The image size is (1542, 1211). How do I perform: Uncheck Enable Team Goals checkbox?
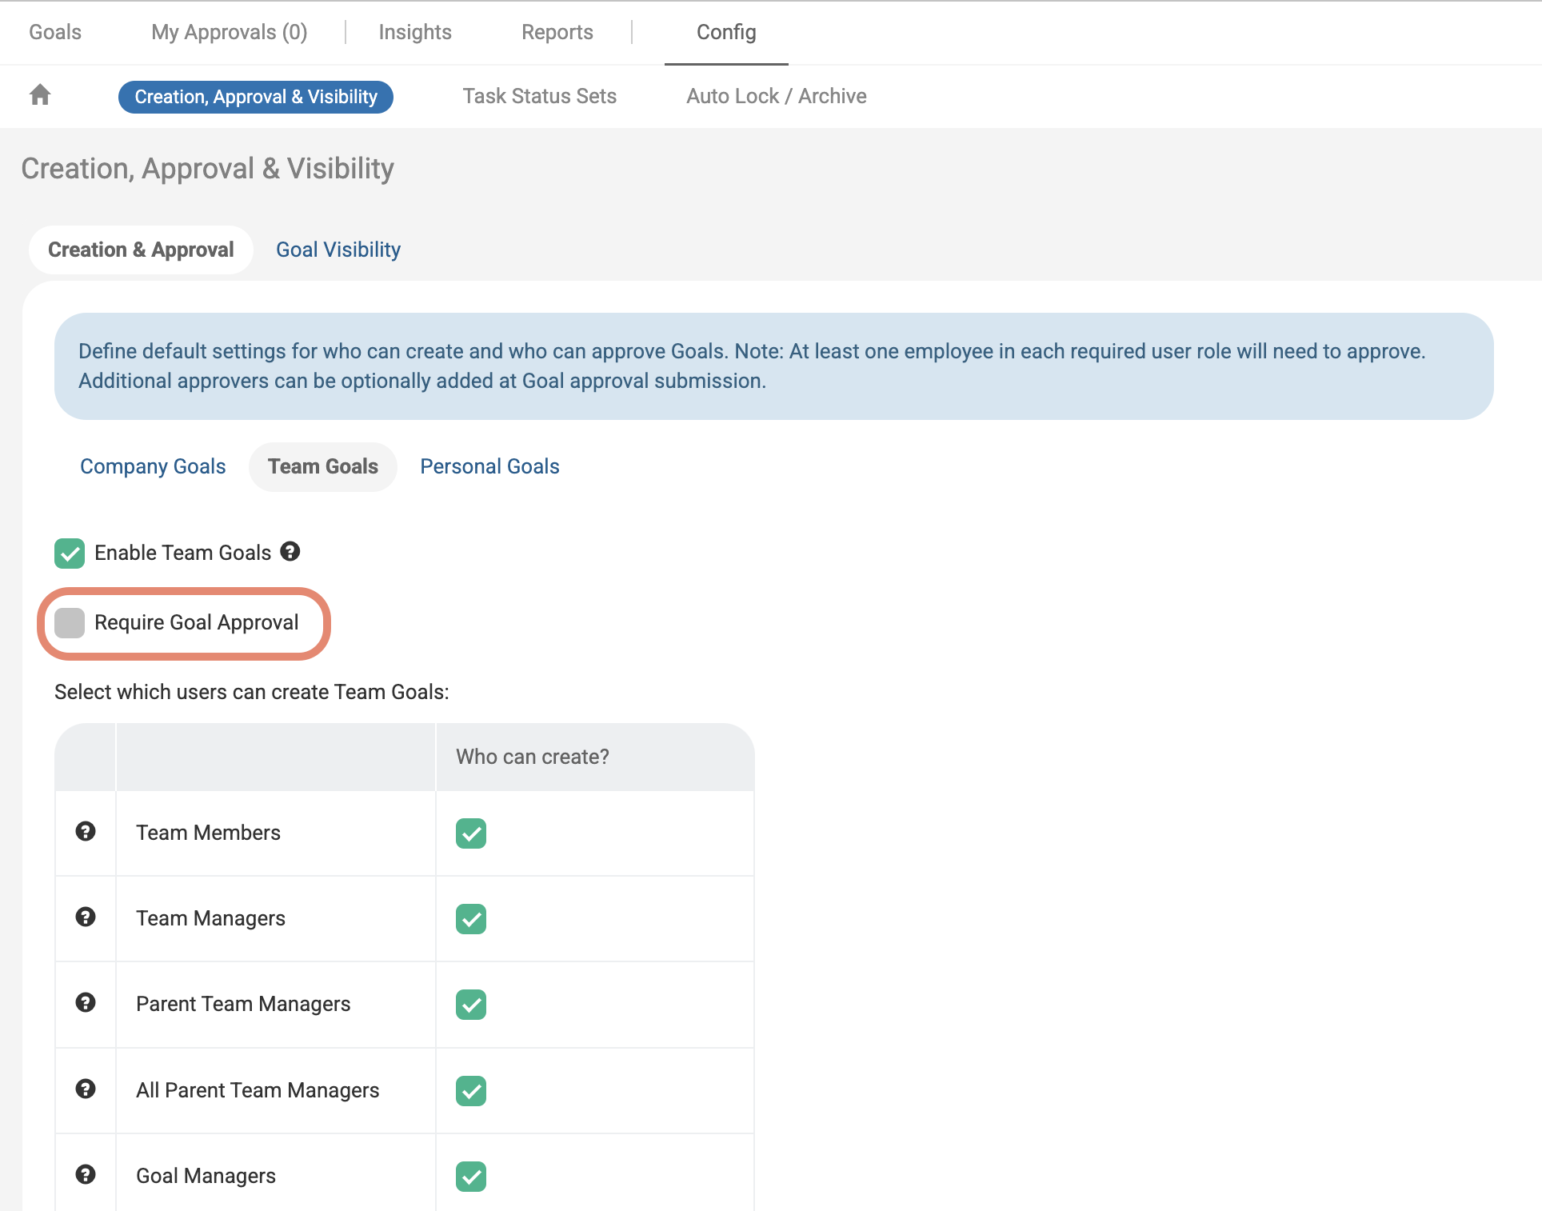[70, 554]
